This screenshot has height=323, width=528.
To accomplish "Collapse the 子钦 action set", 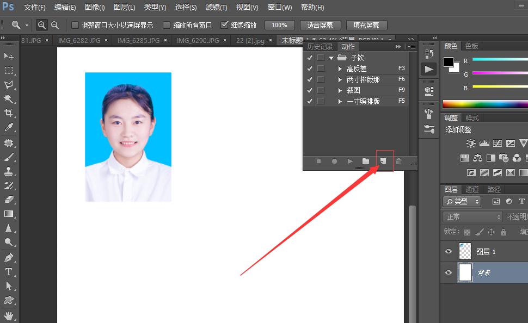I will click(x=331, y=57).
